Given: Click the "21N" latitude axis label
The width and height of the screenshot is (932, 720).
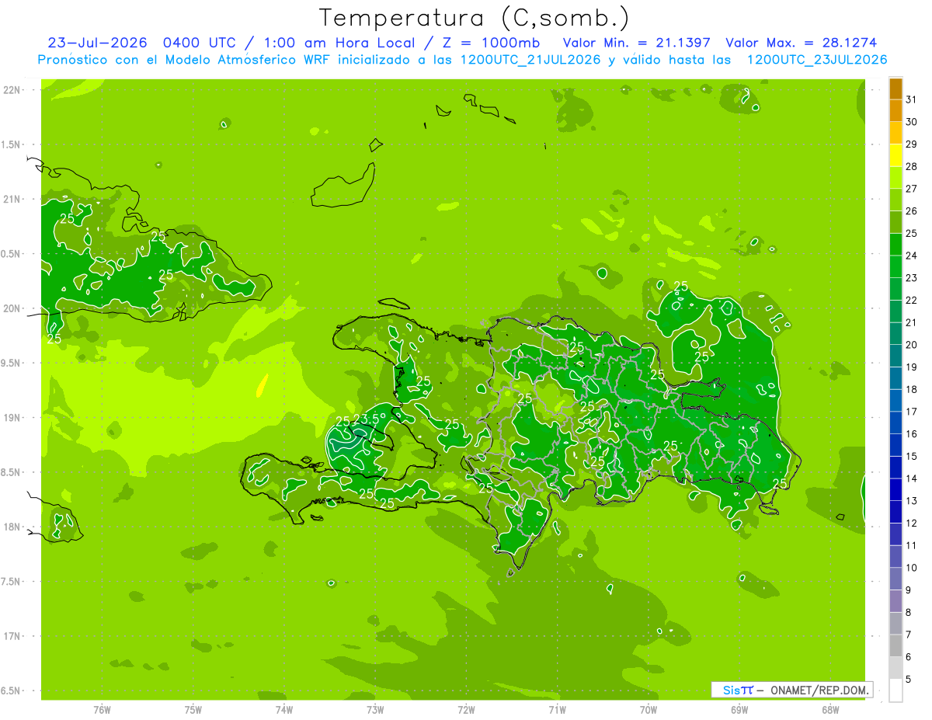Looking at the screenshot, I should coord(12,200).
